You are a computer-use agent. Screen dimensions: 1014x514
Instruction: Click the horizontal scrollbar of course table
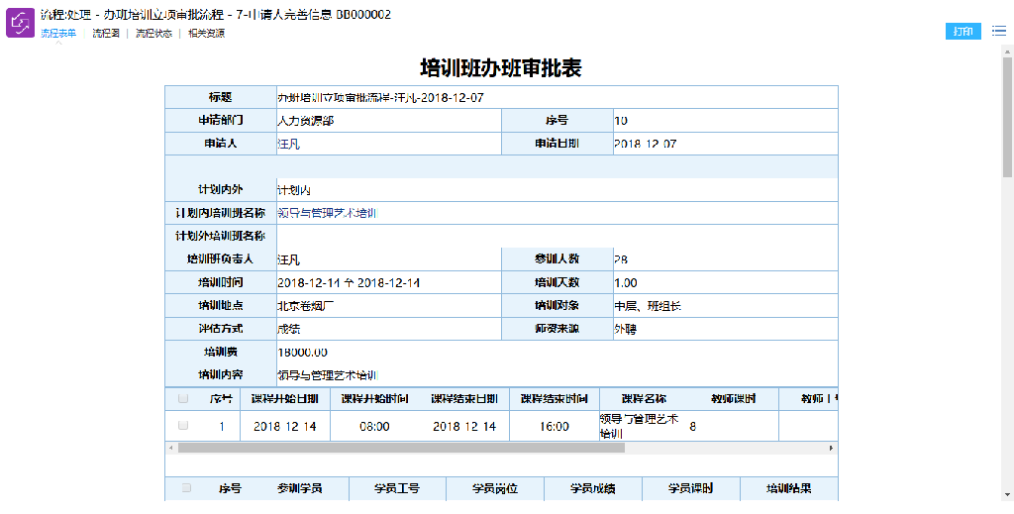tap(402, 448)
